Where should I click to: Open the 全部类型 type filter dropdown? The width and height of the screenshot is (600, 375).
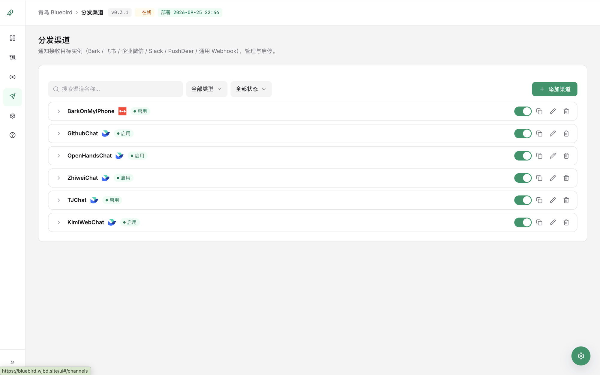206,89
